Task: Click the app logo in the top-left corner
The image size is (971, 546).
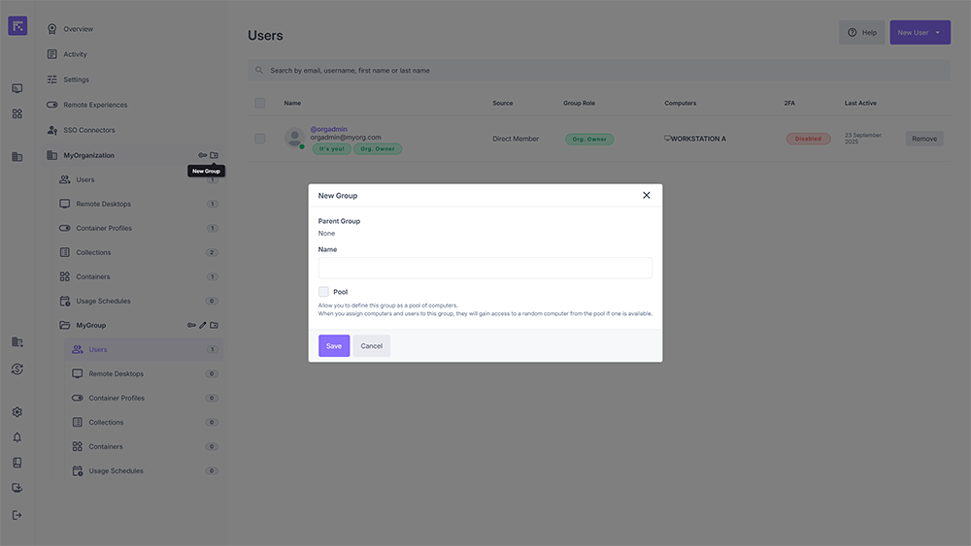Action: tap(17, 26)
